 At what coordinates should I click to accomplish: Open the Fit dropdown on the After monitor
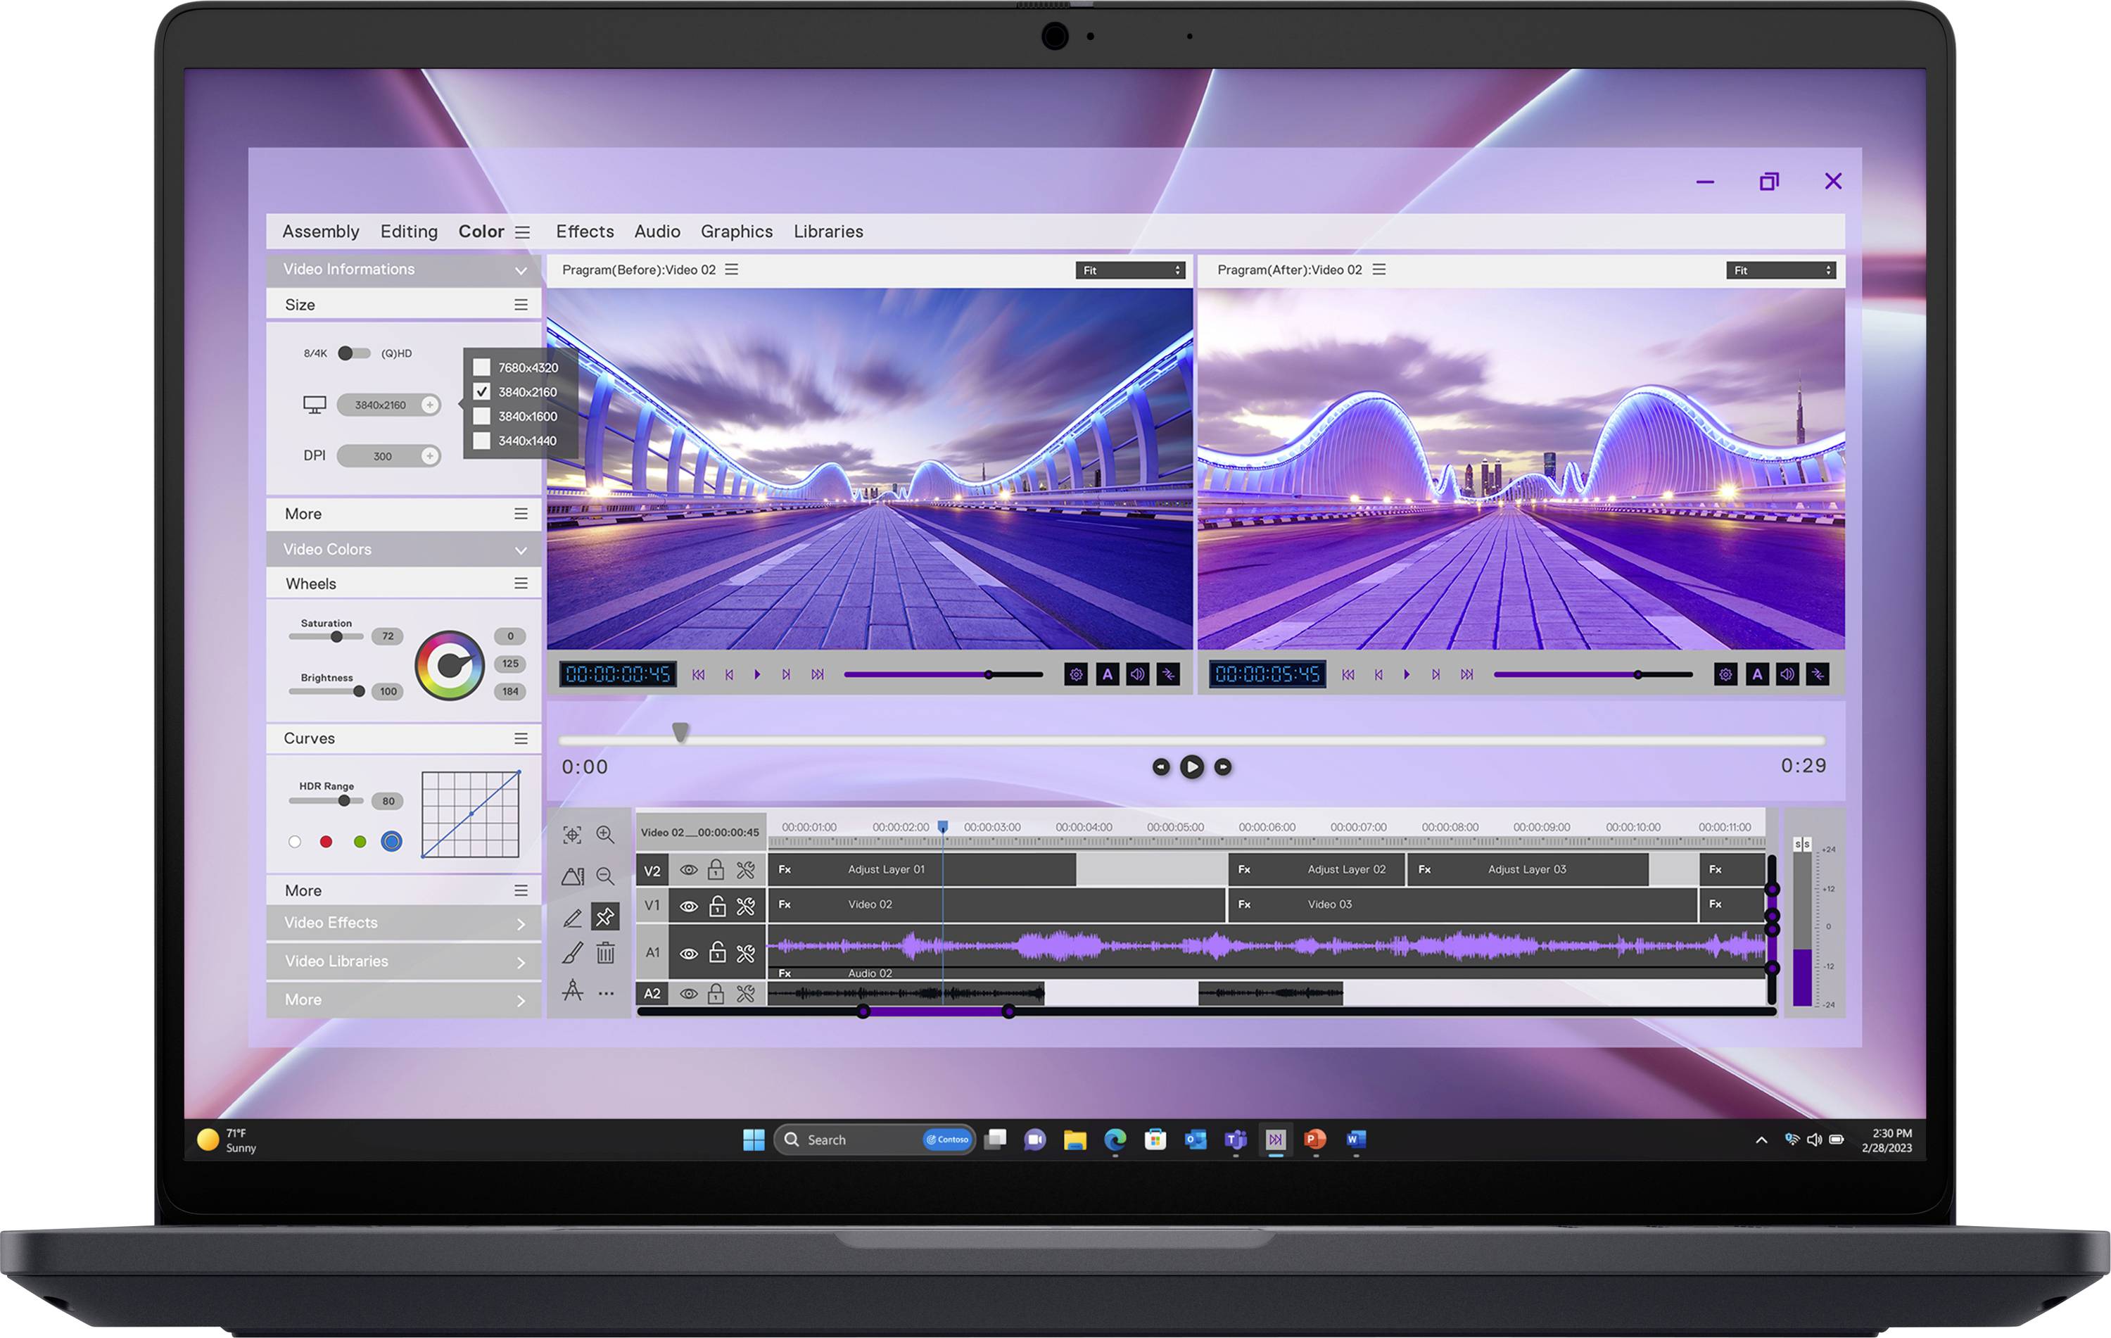[x=1780, y=270]
